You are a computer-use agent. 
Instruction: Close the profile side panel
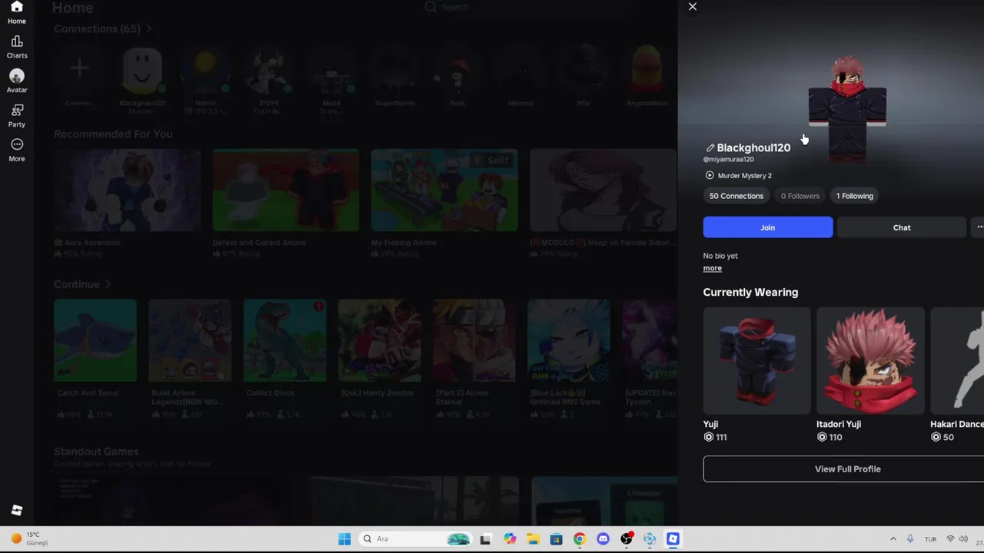693,7
